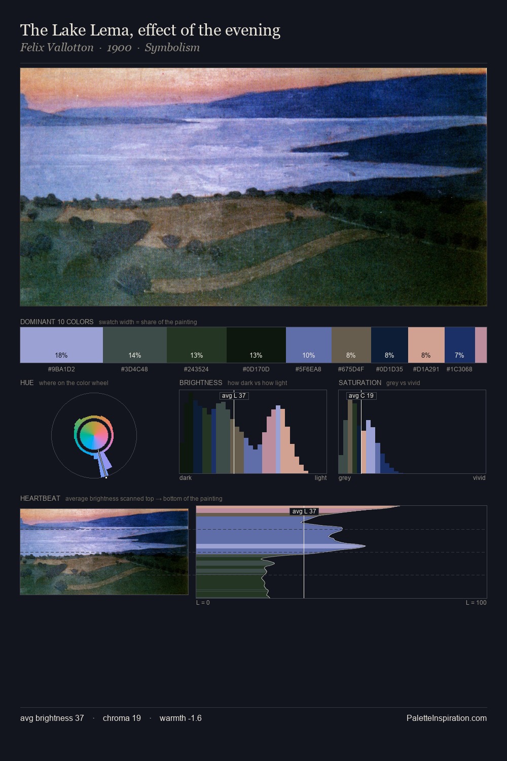507x761 pixels.
Task: Click the heartbeat brightness profile chart
Action: (x=341, y=552)
